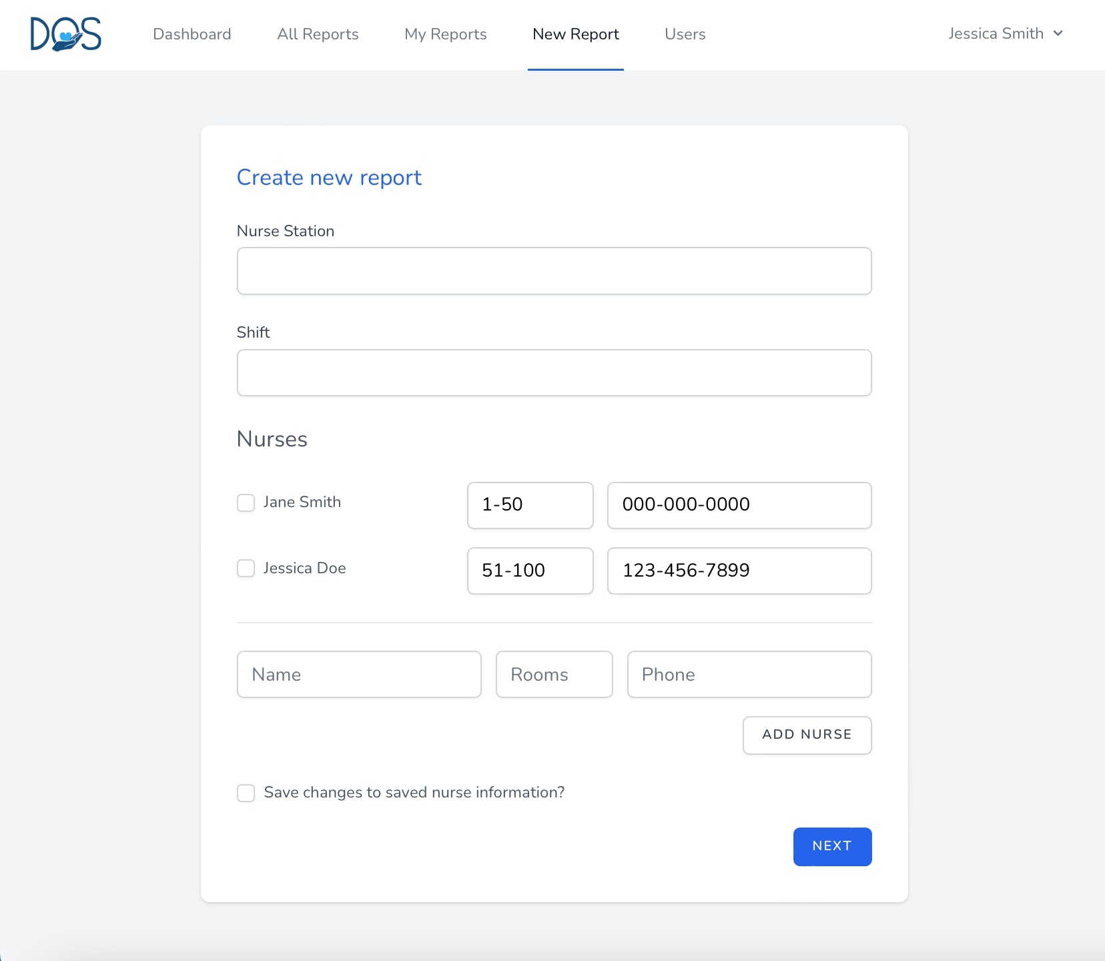Select the New Report tab
Image resolution: width=1105 pixels, height=961 pixels.
[x=575, y=34]
